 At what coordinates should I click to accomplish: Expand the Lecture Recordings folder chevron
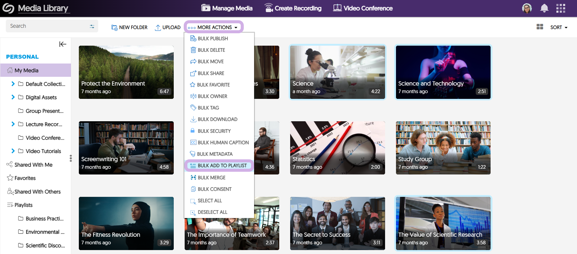pyautogui.click(x=13, y=124)
